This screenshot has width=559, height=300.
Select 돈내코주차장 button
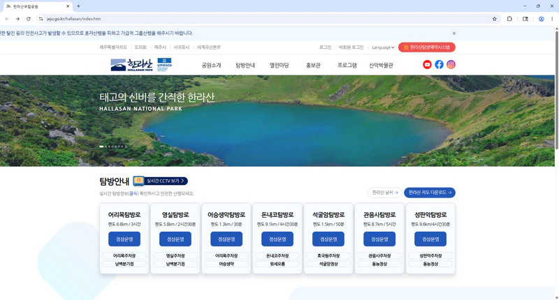pyautogui.click(x=277, y=256)
